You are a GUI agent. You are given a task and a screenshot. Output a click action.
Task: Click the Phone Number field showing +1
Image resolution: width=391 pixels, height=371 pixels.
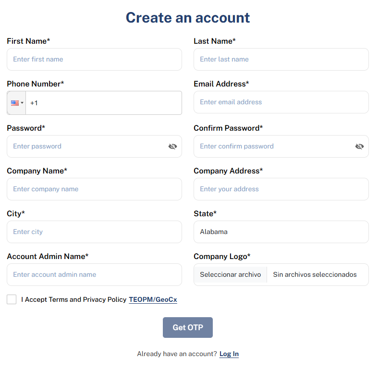coord(104,102)
